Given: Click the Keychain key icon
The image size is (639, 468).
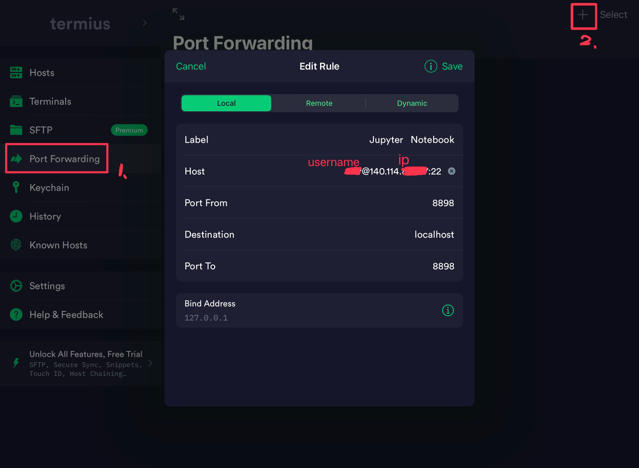Looking at the screenshot, I should tap(16, 187).
